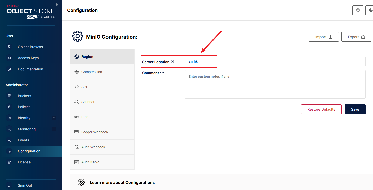The image size is (373, 190).
Task: Click the Comment field help icon
Action: click(x=162, y=73)
